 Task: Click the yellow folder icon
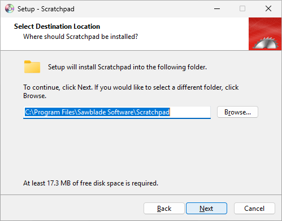click(32, 67)
